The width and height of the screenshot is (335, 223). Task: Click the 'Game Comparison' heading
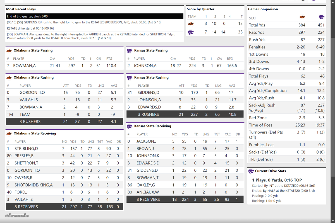point(263,9)
